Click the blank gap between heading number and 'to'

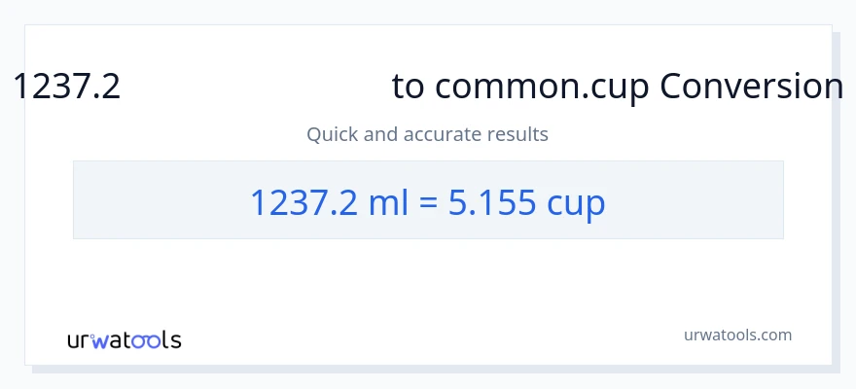(x=255, y=88)
